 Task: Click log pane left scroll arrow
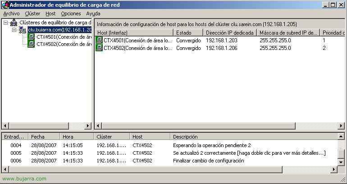coord(5,170)
